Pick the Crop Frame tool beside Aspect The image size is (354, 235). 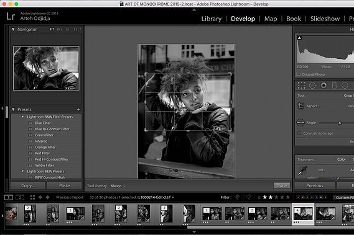pyautogui.click(x=300, y=106)
